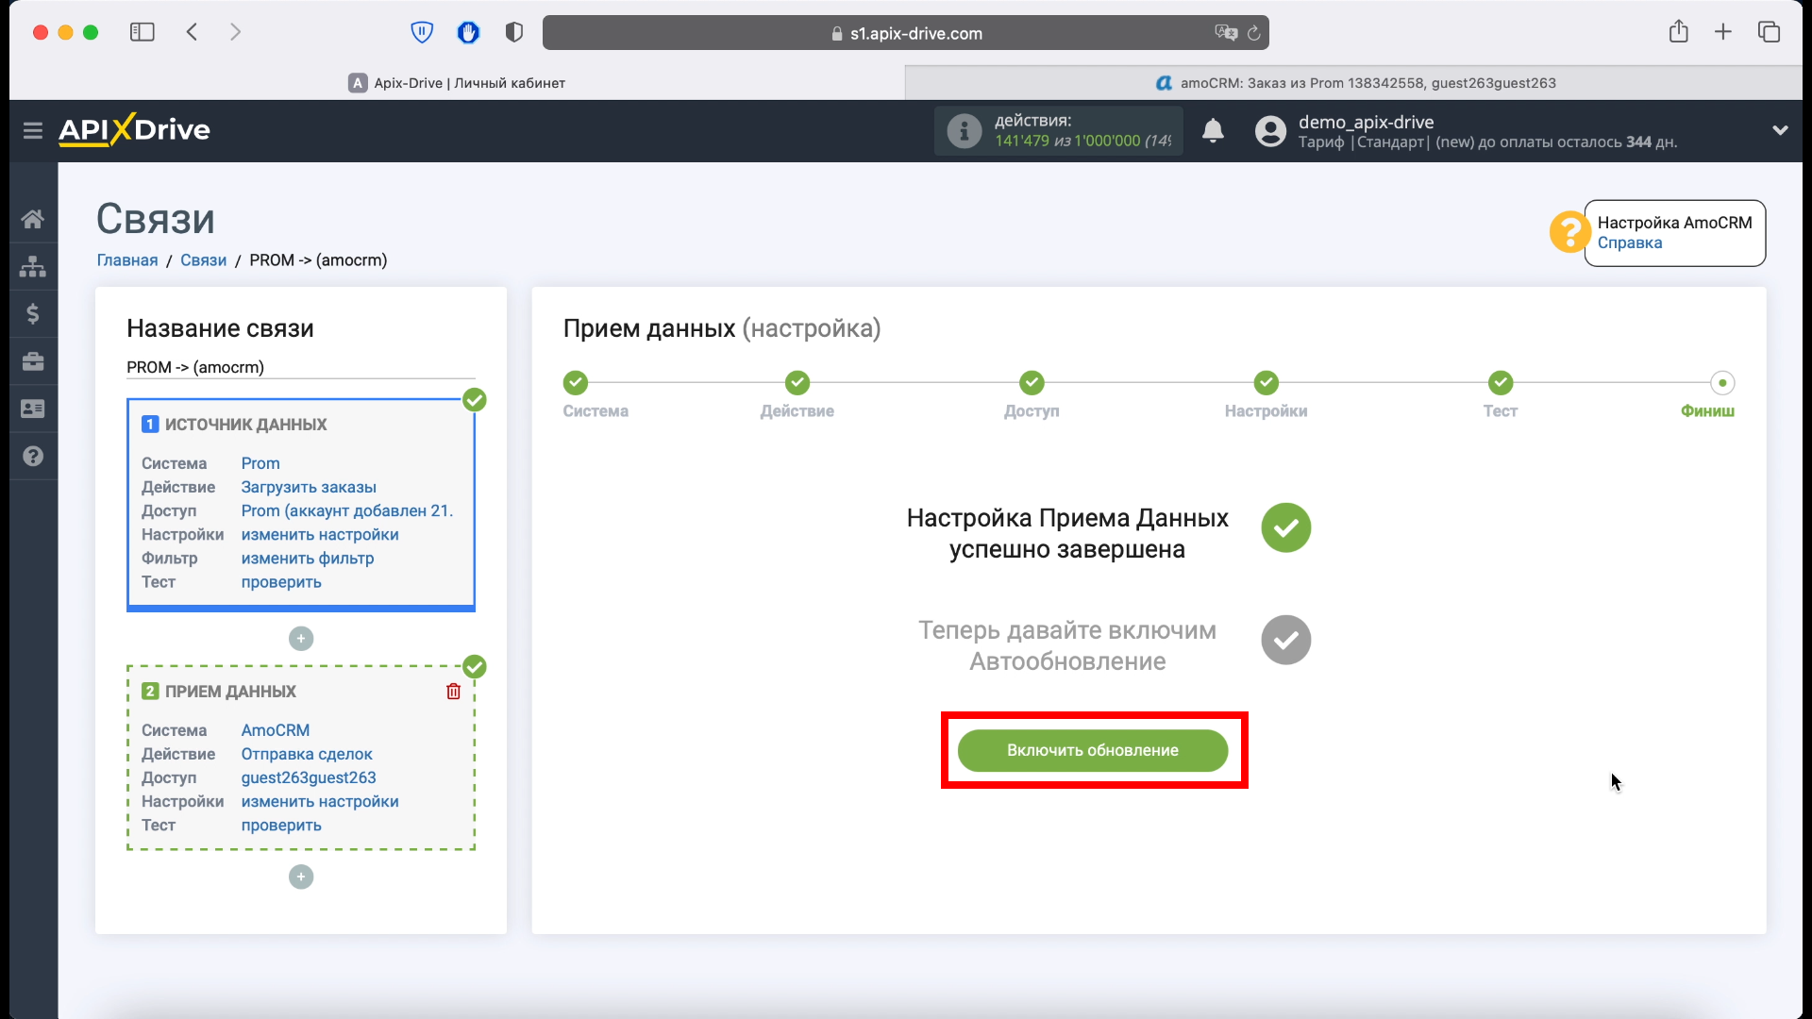Reload the page via refresh icon
The width and height of the screenshot is (1812, 1019).
pyautogui.click(x=1254, y=33)
